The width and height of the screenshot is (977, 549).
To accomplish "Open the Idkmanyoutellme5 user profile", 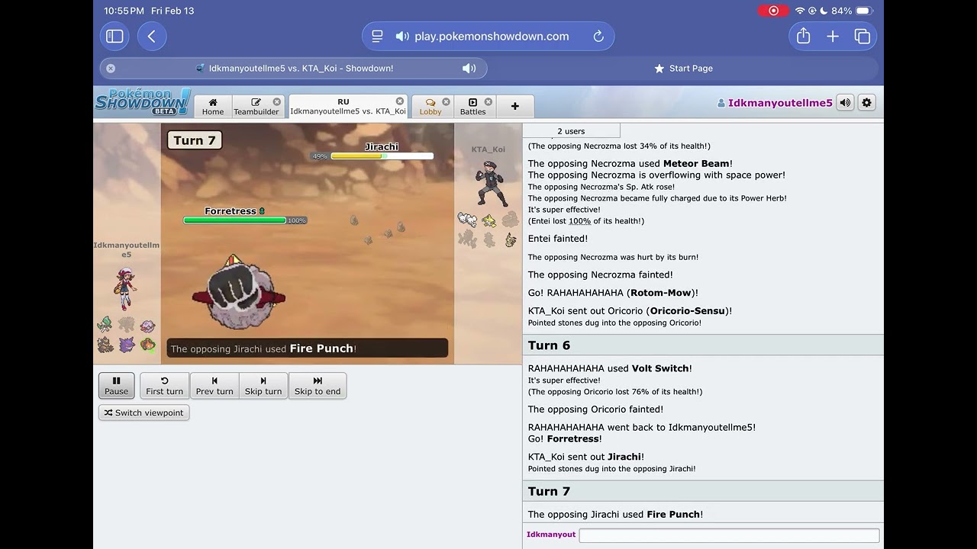I will click(775, 103).
